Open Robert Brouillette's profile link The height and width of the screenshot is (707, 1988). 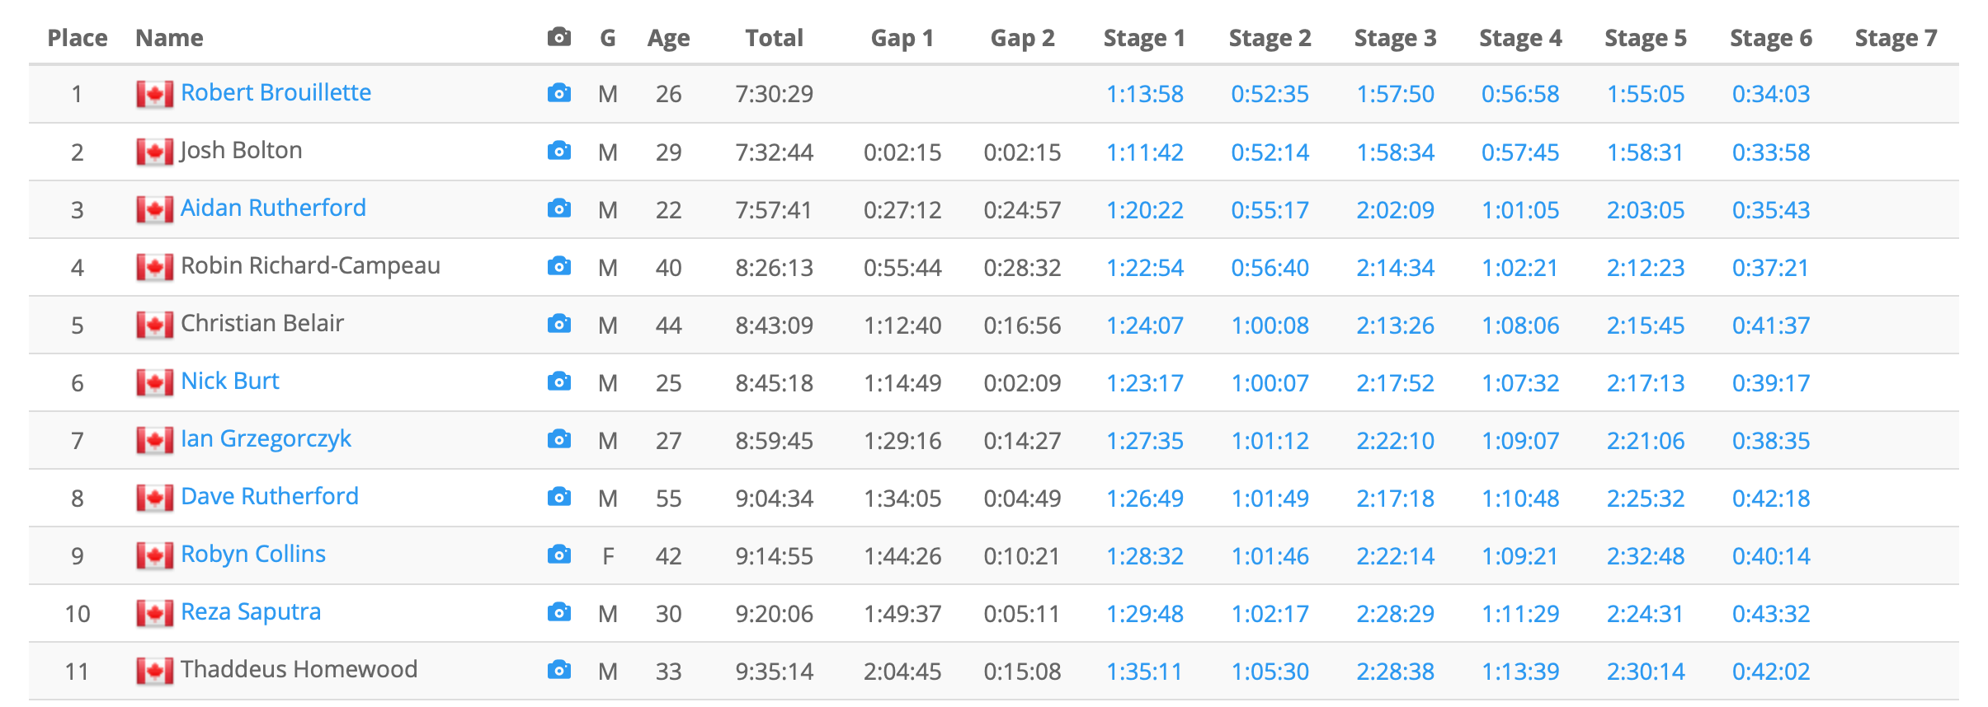tap(276, 92)
